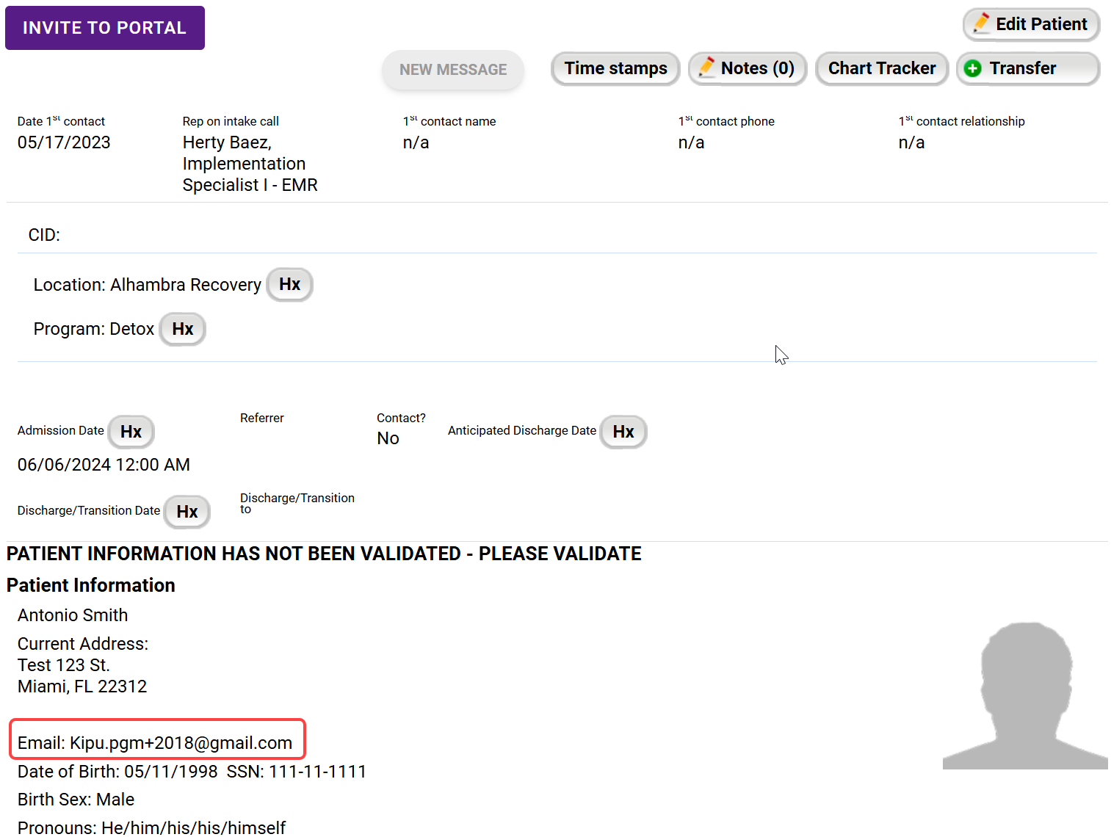The image size is (1111, 837).
Task: Click the Miami, FL 22312 address line
Action: [x=82, y=686]
